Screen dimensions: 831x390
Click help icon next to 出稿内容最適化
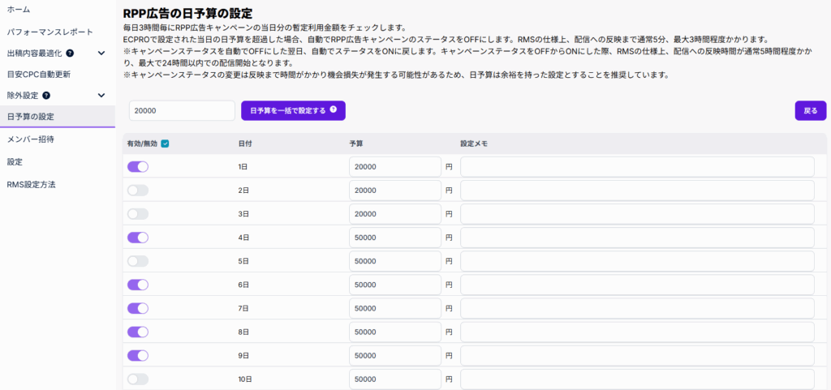(x=70, y=54)
